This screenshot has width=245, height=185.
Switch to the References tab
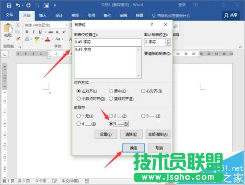point(91,16)
